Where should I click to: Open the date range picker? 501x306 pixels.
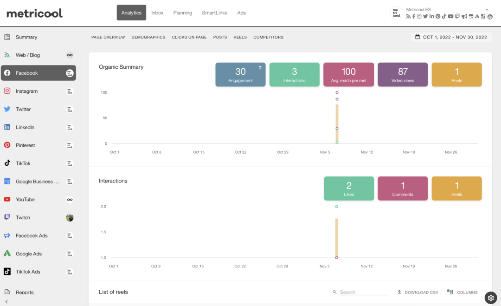pyautogui.click(x=451, y=37)
